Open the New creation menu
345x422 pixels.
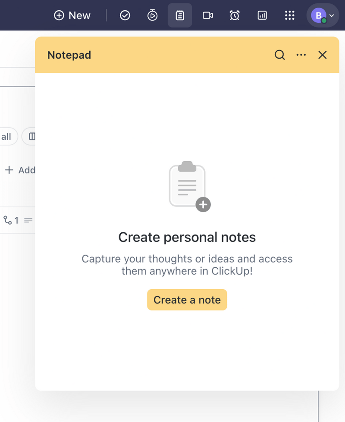pos(72,15)
